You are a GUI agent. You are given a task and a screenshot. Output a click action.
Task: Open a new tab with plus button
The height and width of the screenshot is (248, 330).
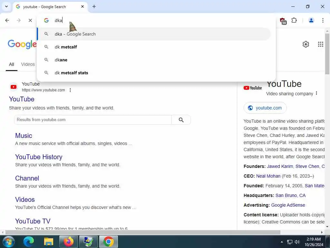pyautogui.click(x=94, y=6)
